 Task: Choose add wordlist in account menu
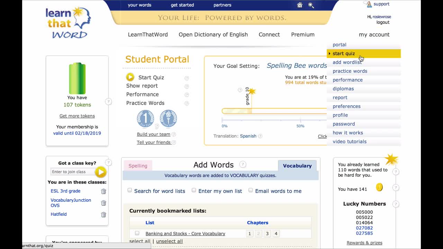pyautogui.click(x=364, y=62)
